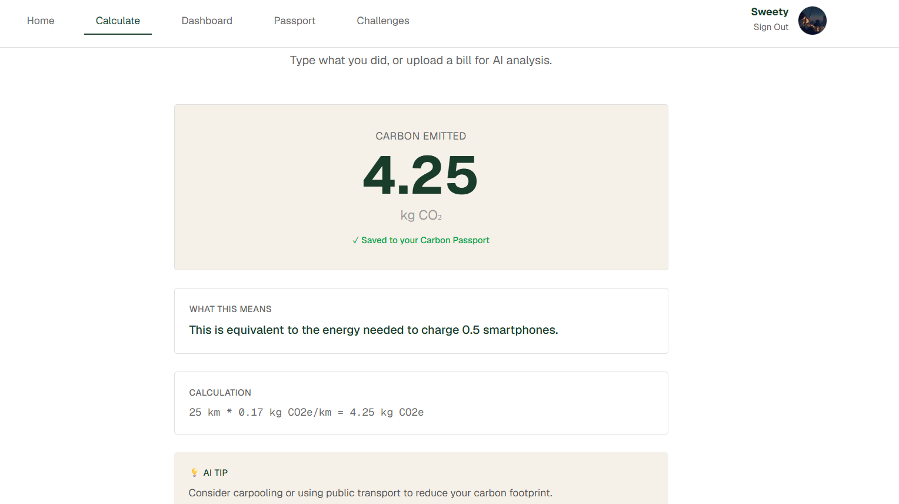The width and height of the screenshot is (899, 504).
Task: Click the WHAT THIS MEANS heading
Action: coord(230,309)
